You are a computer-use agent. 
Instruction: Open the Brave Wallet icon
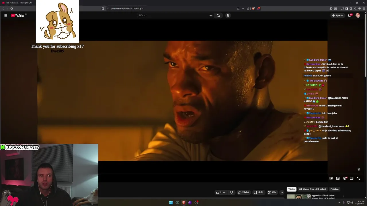click(x=351, y=9)
